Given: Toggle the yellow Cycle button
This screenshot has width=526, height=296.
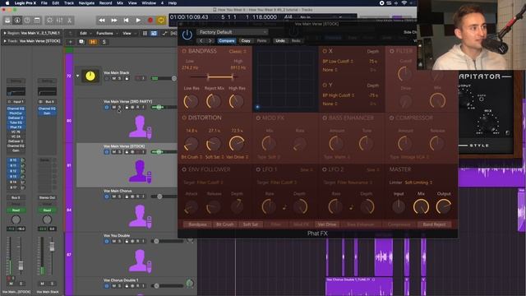Looking at the screenshot, I should point(161,21).
